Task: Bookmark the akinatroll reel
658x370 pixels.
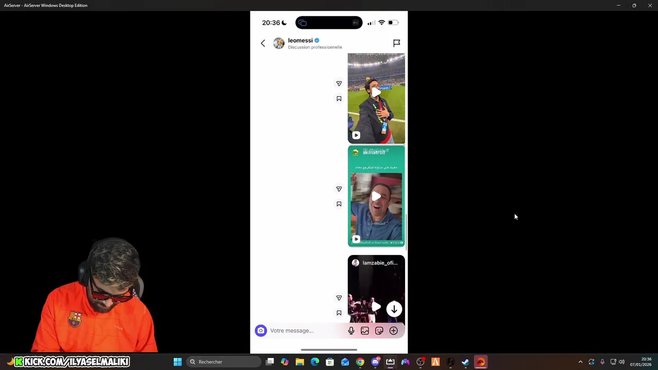Action: tap(339, 204)
